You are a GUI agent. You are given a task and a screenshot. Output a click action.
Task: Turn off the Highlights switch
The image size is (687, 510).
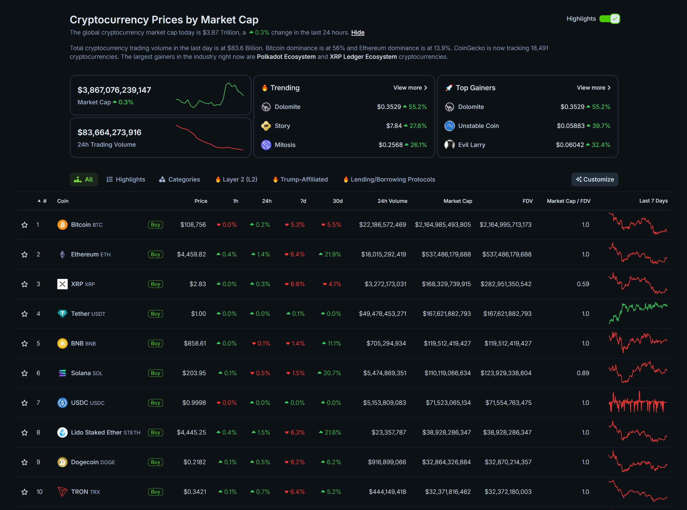click(609, 19)
